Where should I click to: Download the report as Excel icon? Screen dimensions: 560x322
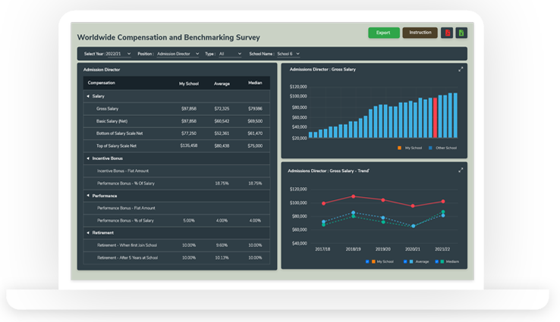(x=461, y=33)
